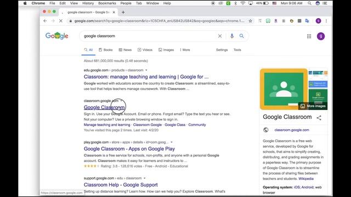Open classroom.google.com link in knowledge panel
The width and height of the screenshot is (351, 197).
[x=292, y=130]
